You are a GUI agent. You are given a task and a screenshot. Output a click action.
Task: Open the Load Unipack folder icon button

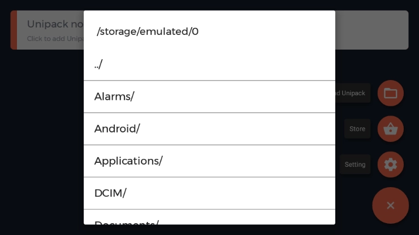point(390,93)
